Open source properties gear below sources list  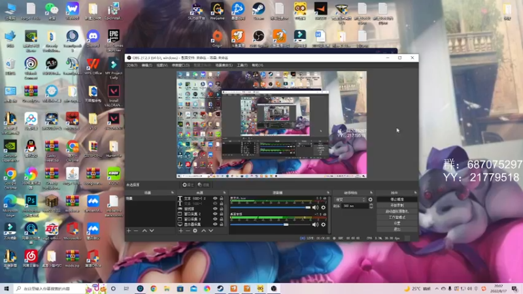pyautogui.click(x=195, y=231)
